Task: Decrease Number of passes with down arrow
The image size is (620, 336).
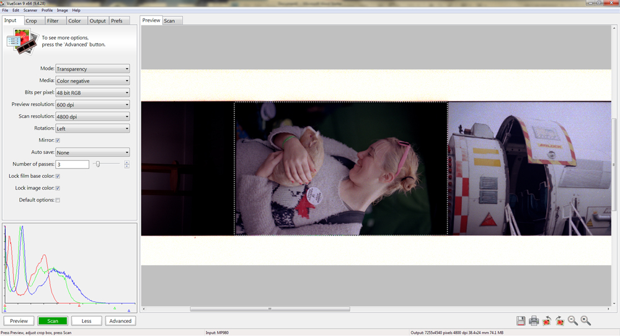Action: (126, 166)
